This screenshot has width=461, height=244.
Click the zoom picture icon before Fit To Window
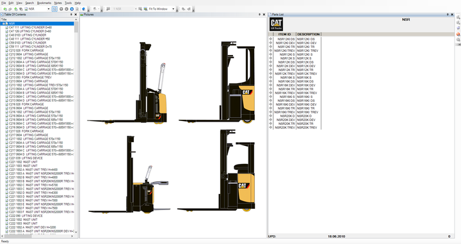[145, 9]
